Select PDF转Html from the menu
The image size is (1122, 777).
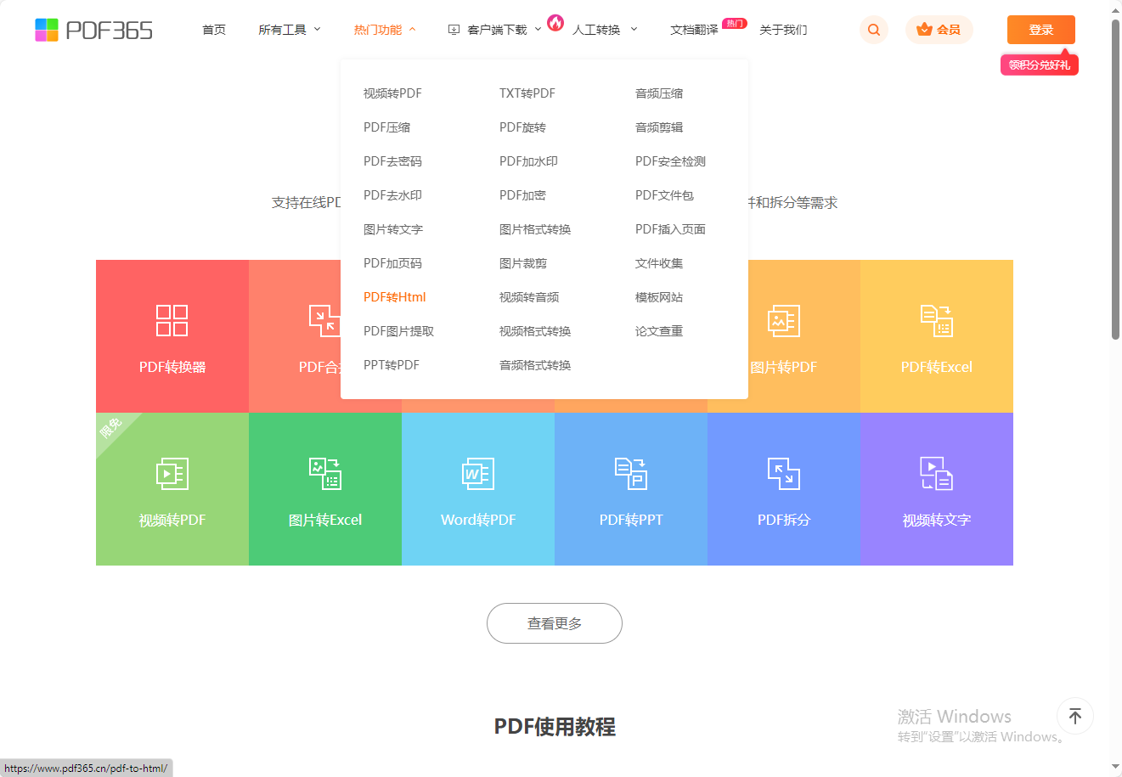pyautogui.click(x=394, y=297)
